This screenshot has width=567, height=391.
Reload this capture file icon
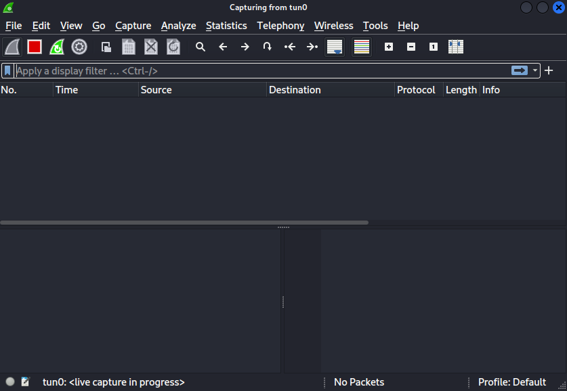coord(173,47)
